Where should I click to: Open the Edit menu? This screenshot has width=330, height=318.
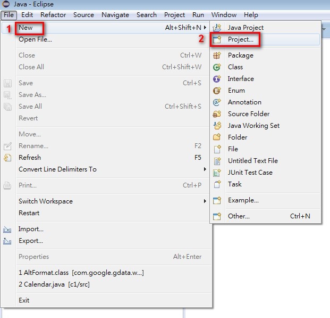coord(27,15)
